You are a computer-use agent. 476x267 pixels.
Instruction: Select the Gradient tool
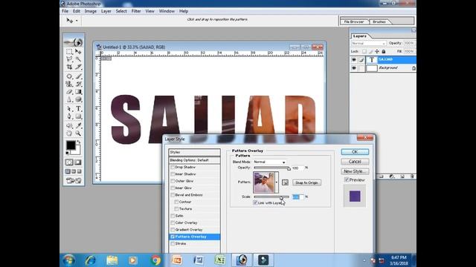[78, 91]
